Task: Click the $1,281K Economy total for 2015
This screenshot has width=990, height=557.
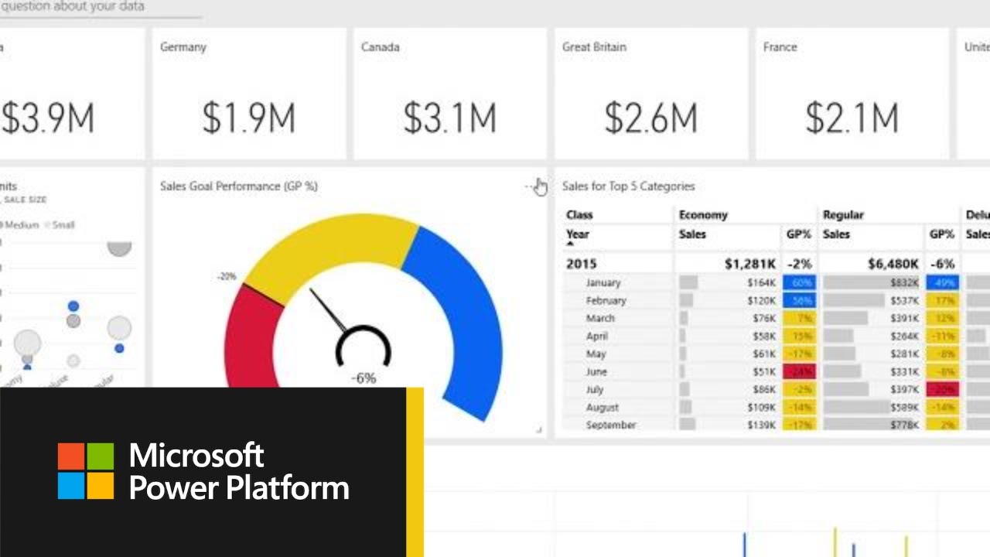Action: (x=750, y=264)
